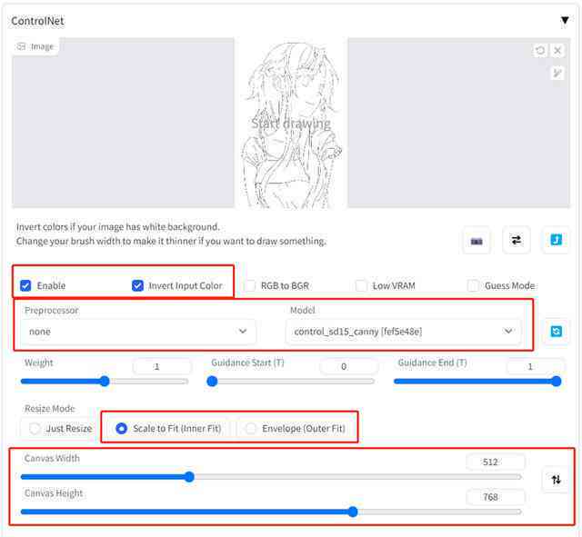Open the brush tool on the canvas
The width and height of the screenshot is (582, 537).
[557, 73]
